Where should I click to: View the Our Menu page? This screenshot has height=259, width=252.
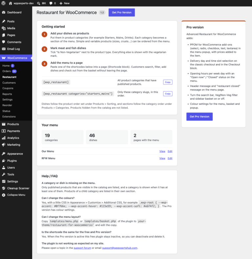coord(162,151)
